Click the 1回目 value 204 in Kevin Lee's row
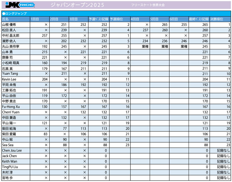Viewport: 232px width, 182px height. click(44, 80)
